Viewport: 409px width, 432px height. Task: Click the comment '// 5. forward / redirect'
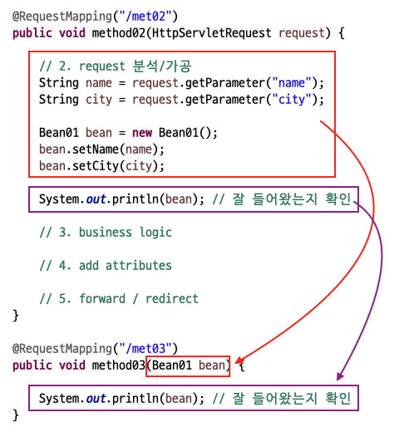click(x=119, y=299)
